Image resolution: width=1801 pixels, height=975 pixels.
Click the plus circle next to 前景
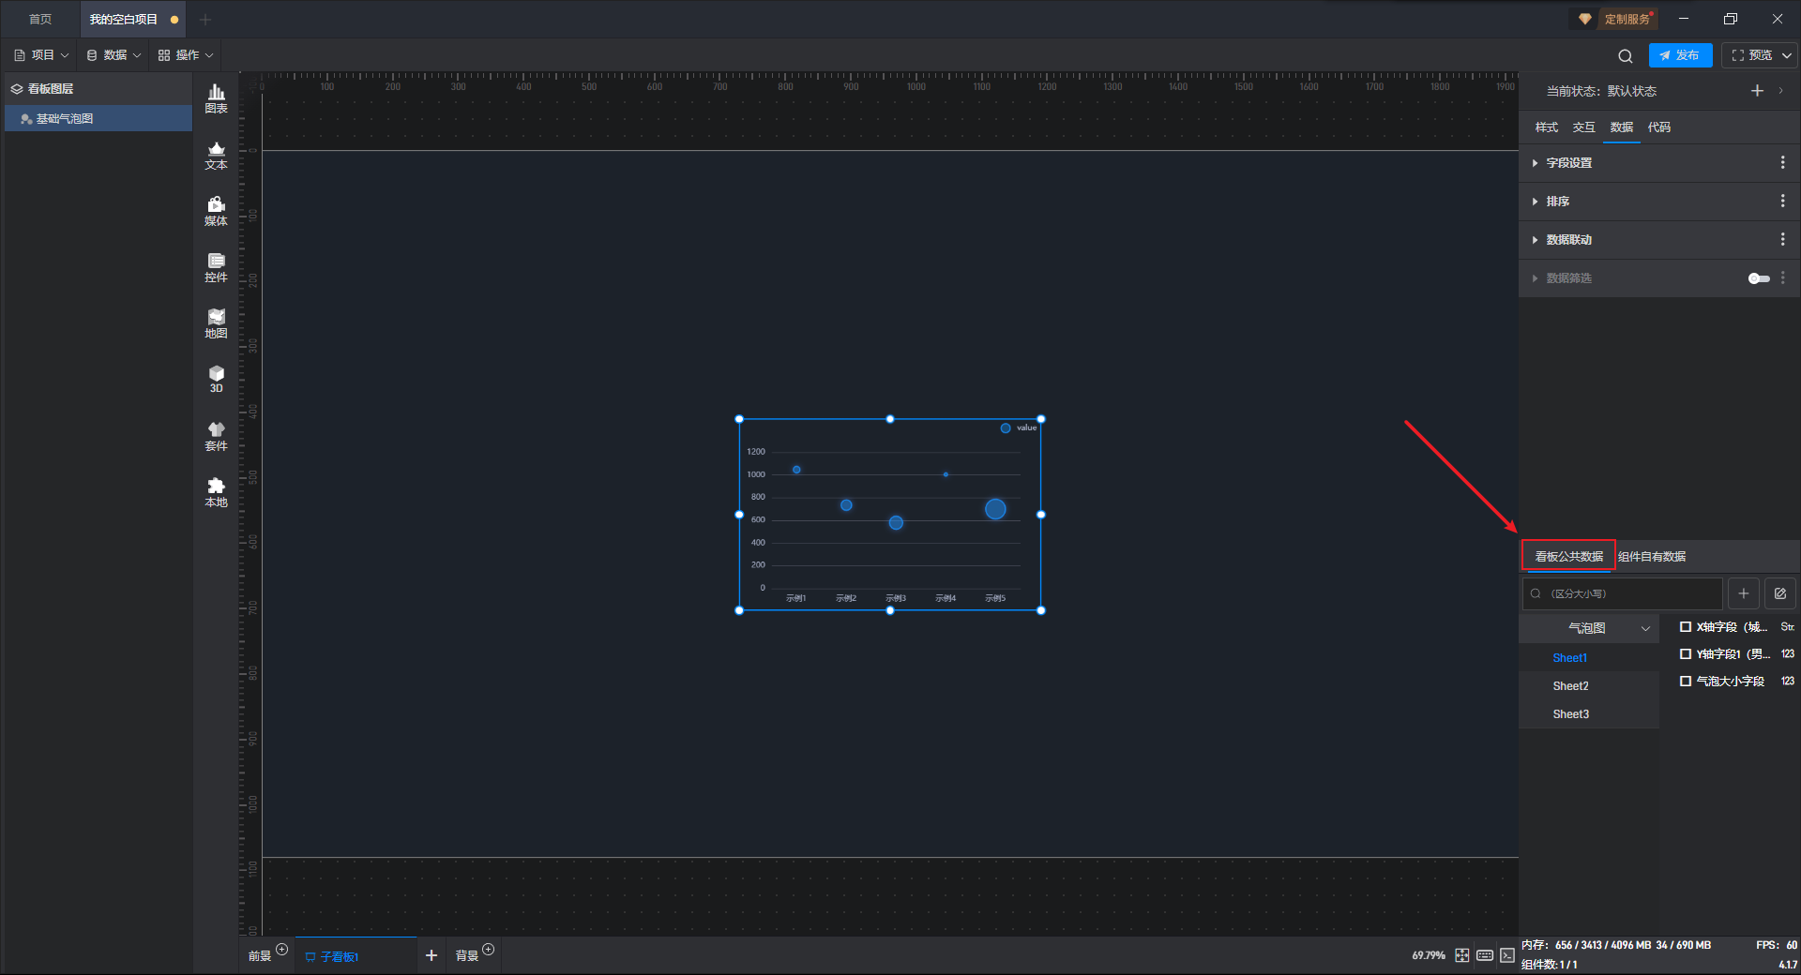tap(281, 950)
